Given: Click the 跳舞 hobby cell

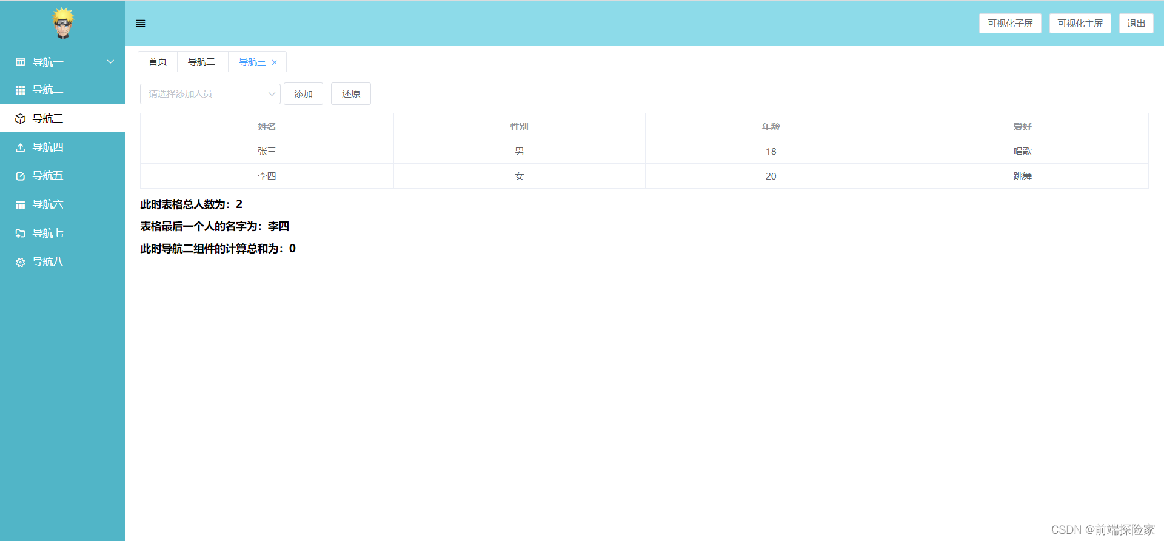Looking at the screenshot, I should point(1023,176).
